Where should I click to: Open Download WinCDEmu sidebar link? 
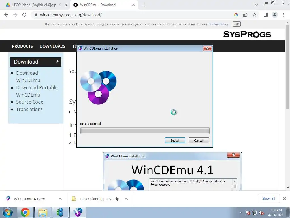[28, 77]
